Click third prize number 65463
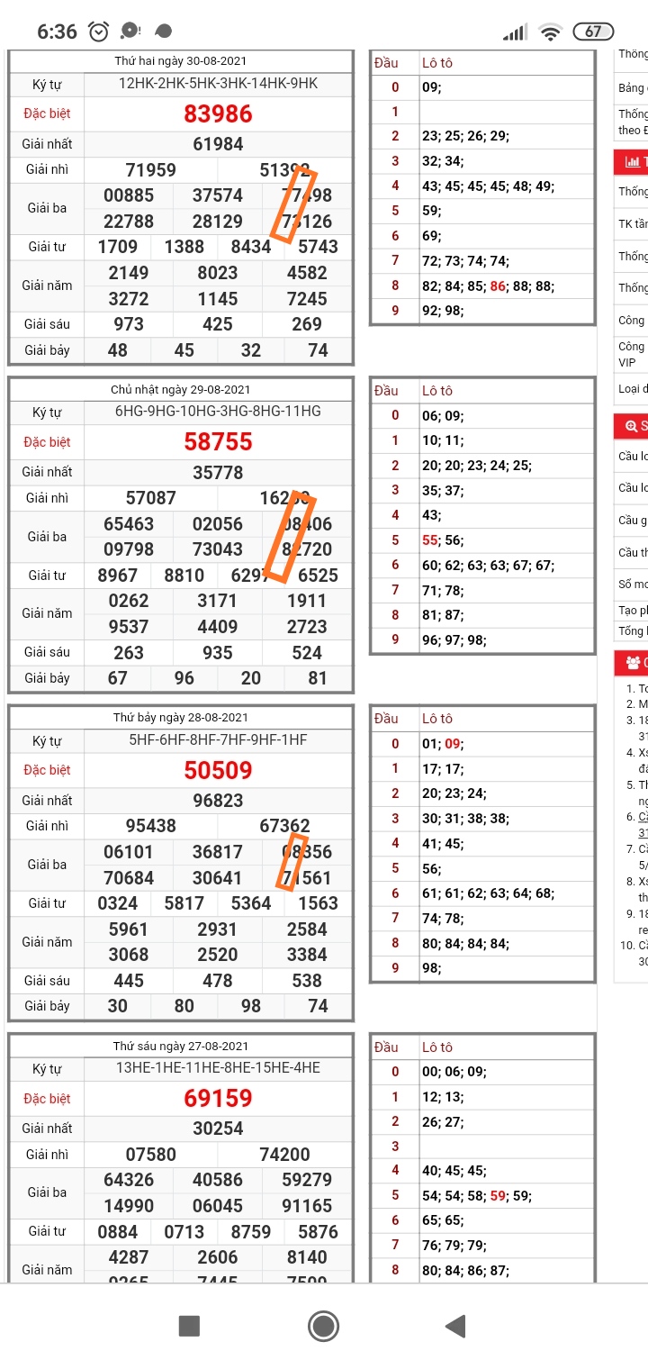This screenshot has width=648, height=1369. [129, 524]
